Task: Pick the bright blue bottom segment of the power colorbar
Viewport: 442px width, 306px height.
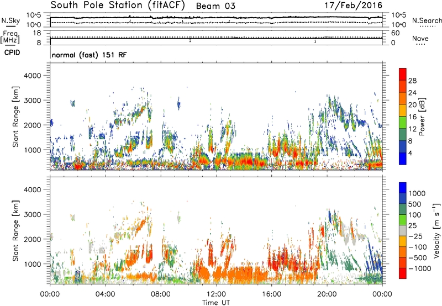Action: click(x=403, y=159)
